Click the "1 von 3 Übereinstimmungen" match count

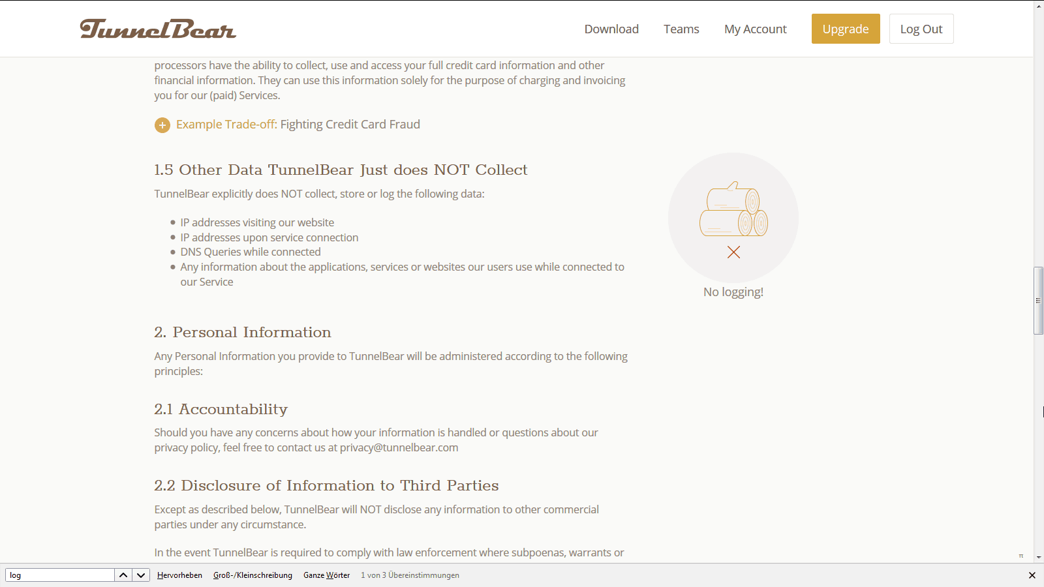pyautogui.click(x=410, y=575)
